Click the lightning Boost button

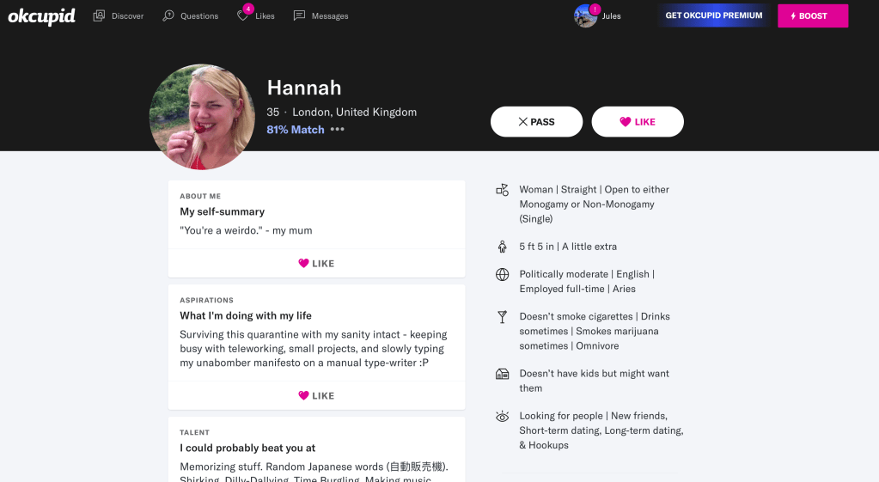(x=813, y=15)
